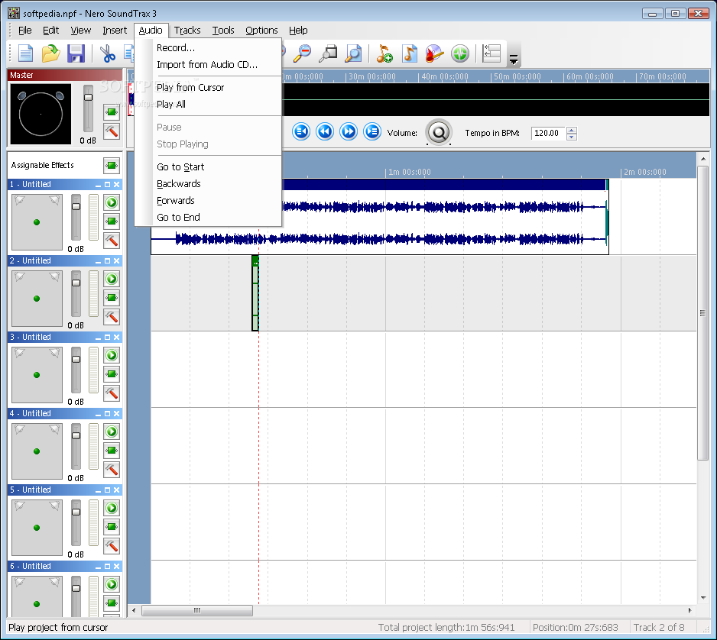Open the Tracks menu
Viewport: 717px width, 640px height.
[x=187, y=30]
